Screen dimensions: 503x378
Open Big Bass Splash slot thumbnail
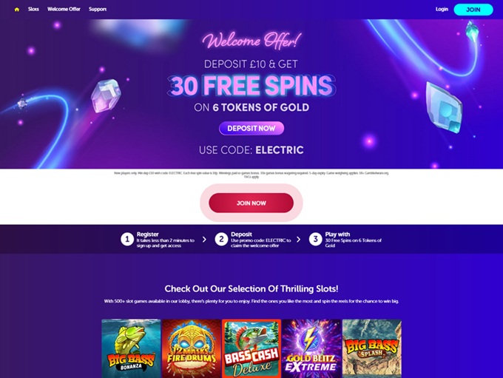(372, 348)
